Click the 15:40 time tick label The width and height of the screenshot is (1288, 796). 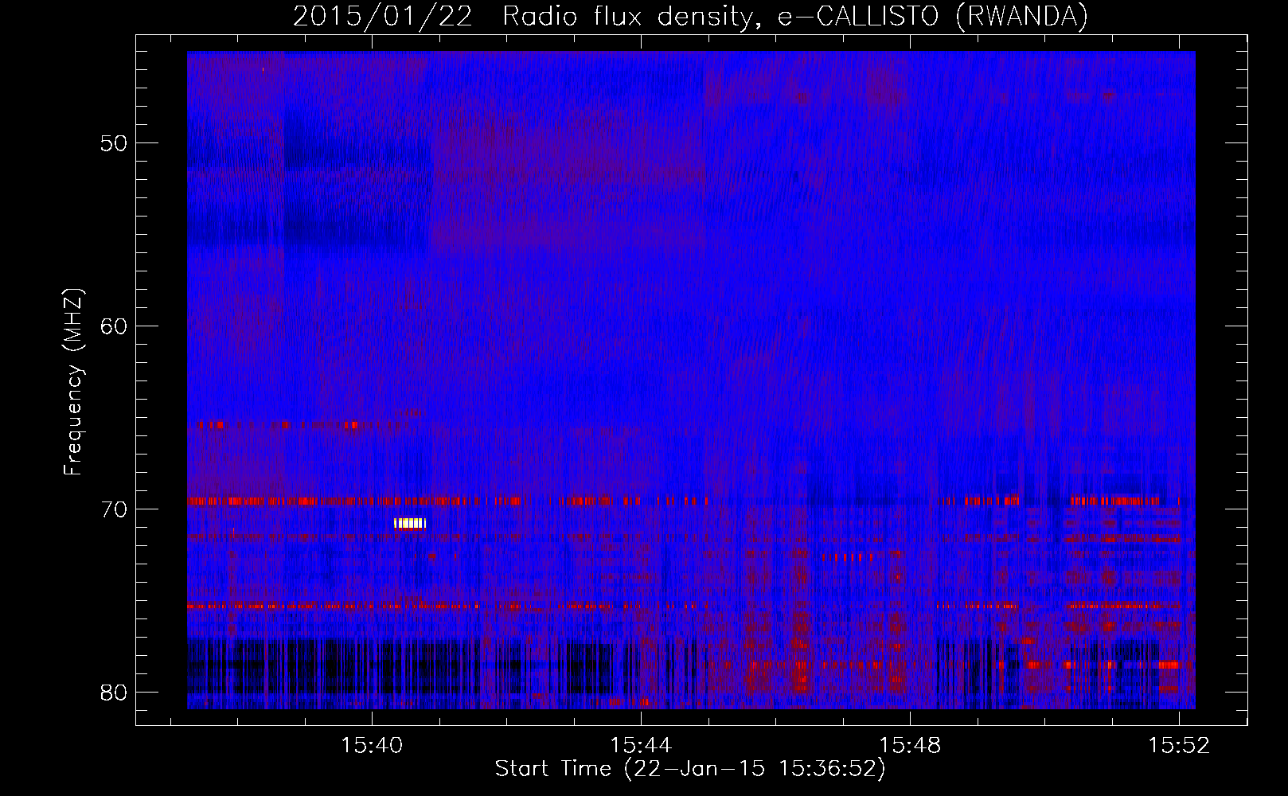tap(372, 745)
